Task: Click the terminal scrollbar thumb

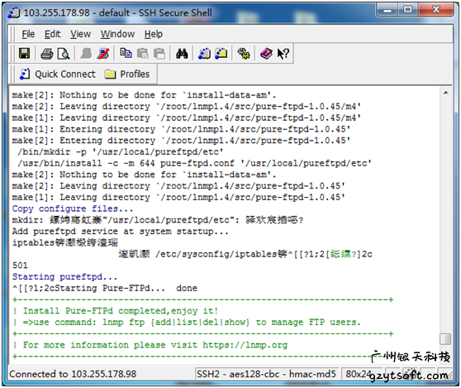Action: (x=445, y=339)
